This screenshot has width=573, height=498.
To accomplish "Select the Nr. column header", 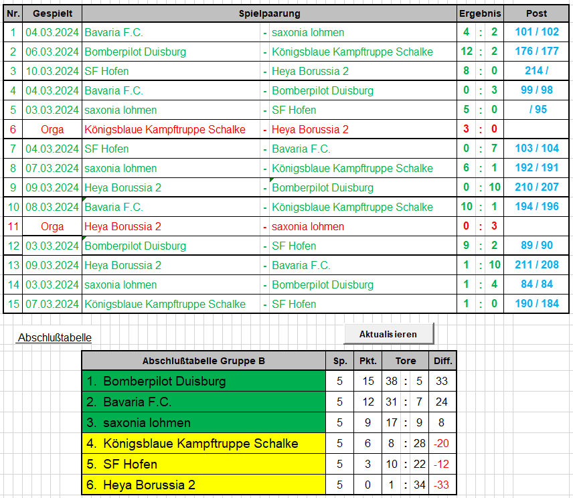I will 13,13.
